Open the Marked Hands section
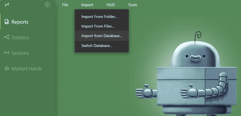 27,68
